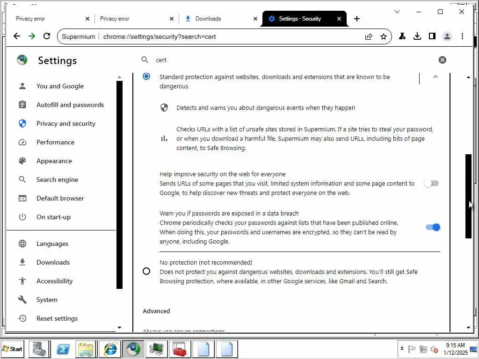
Task: Click the Supermium logo beside Settings
Action: click(22, 60)
